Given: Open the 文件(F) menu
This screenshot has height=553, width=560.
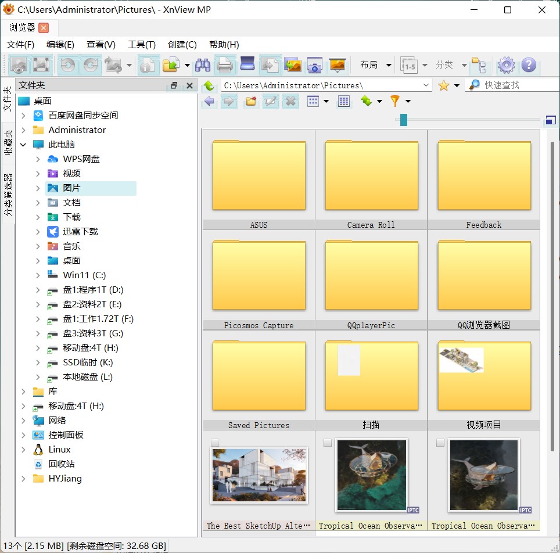Looking at the screenshot, I should tap(20, 45).
